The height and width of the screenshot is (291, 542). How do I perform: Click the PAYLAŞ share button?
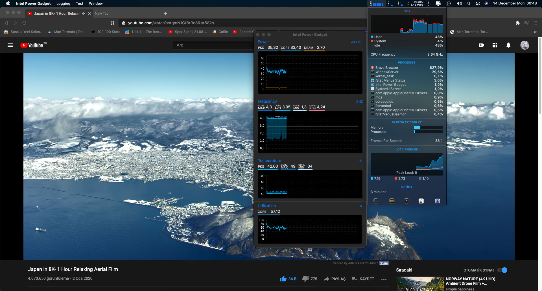point(335,279)
